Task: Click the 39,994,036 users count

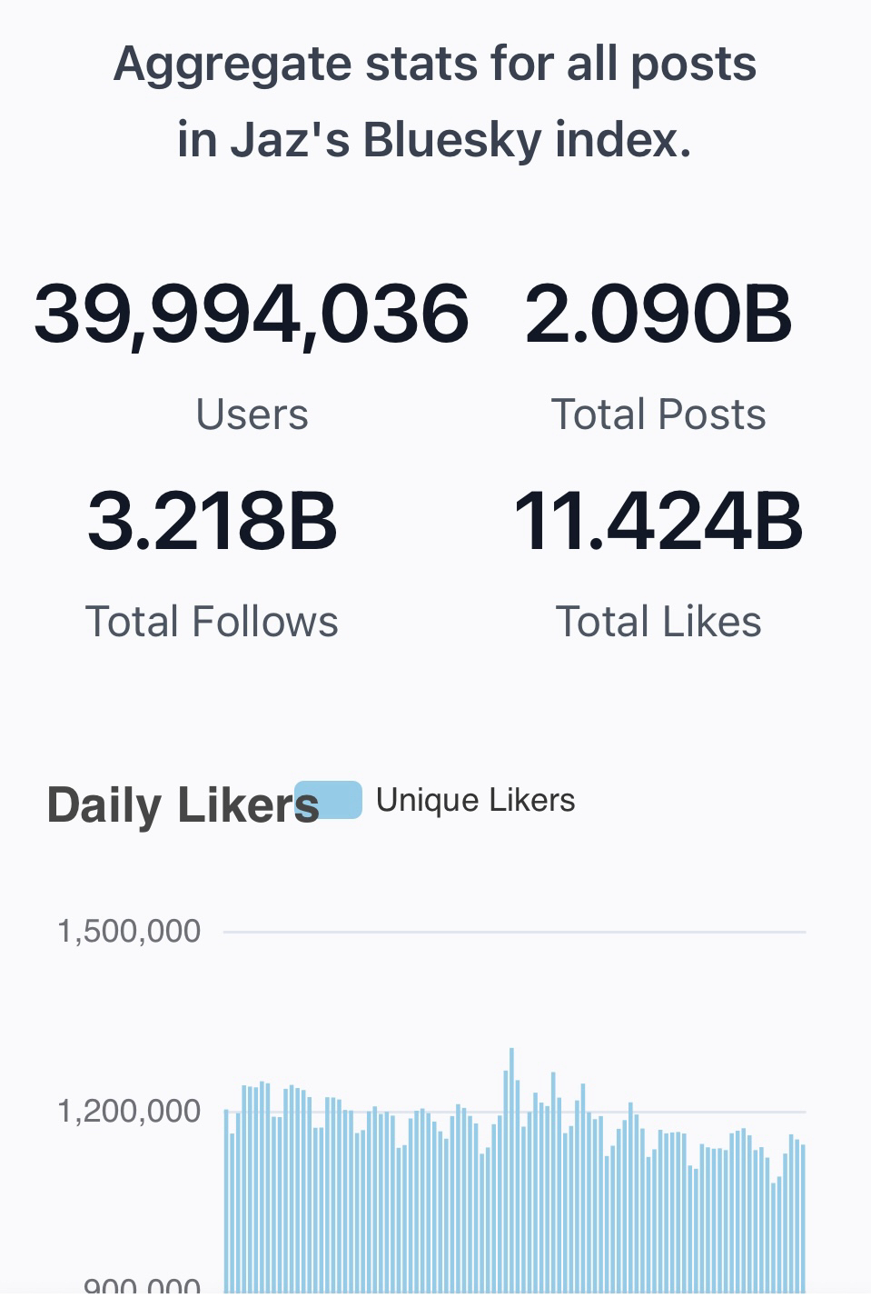Action: (252, 315)
